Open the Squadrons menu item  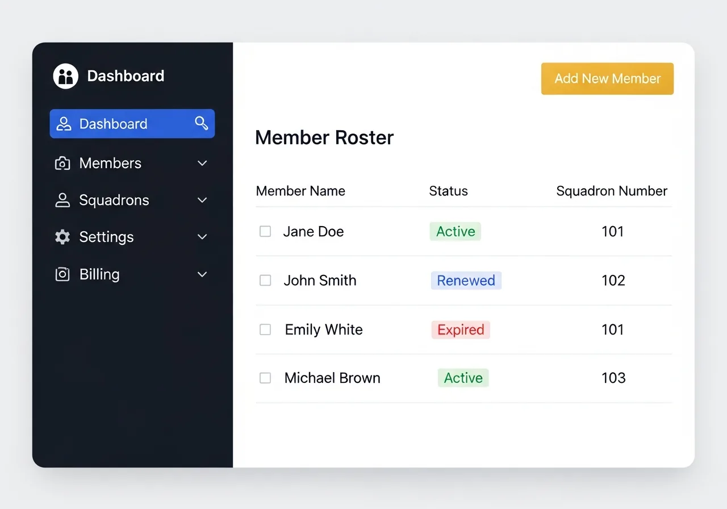tap(132, 200)
